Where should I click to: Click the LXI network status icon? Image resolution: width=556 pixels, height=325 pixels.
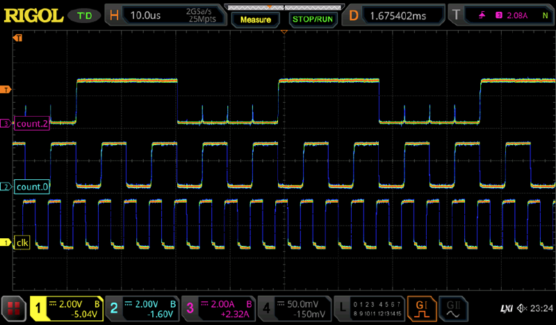(x=507, y=308)
